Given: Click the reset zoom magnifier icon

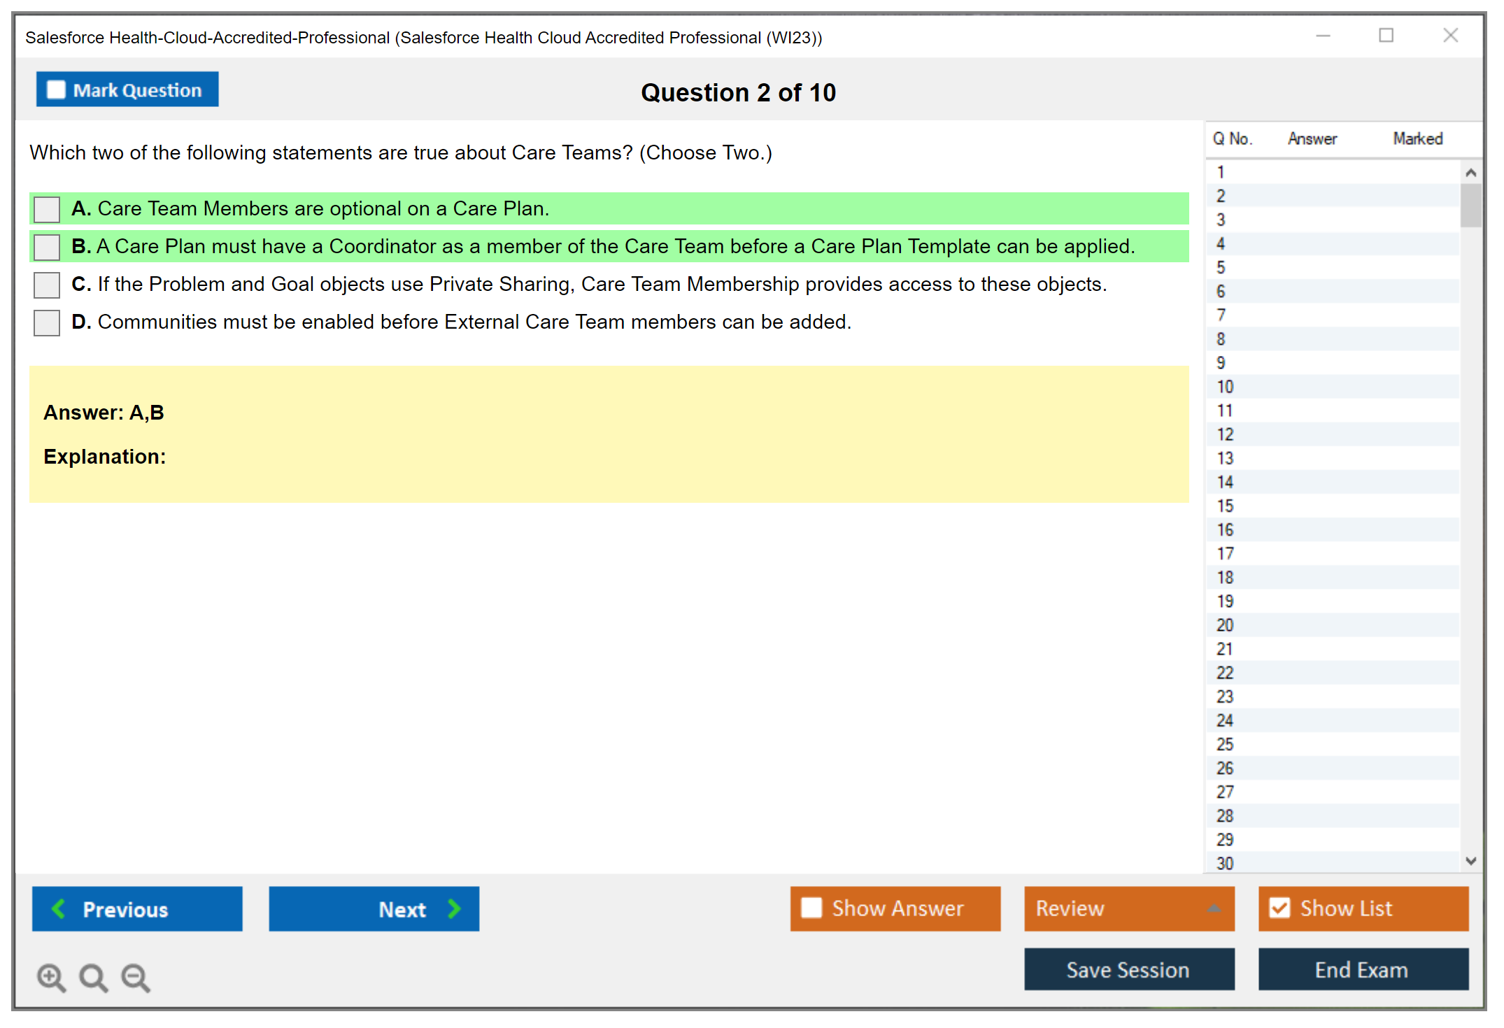Looking at the screenshot, I should point(93,977).
